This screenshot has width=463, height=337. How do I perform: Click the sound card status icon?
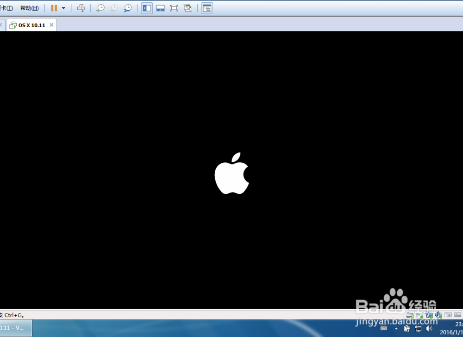tap(438, 315)
